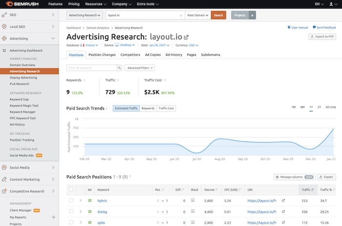The width and height of the screenshot is (342, 226).
Task: Click the Jan 21 point on the trend chart
Action: pyautogui.click(x=333, y=129)
